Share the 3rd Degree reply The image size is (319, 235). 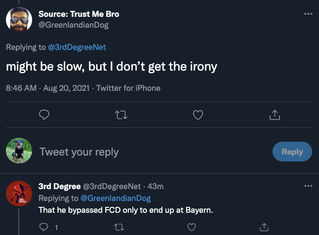click(263, 227)
